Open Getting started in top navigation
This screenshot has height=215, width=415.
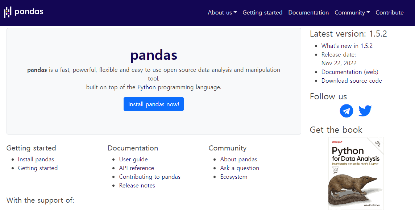point(262,12)
